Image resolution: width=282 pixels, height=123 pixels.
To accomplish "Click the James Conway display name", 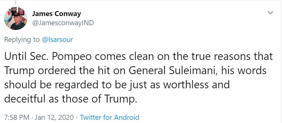I will tap(56, 14).
